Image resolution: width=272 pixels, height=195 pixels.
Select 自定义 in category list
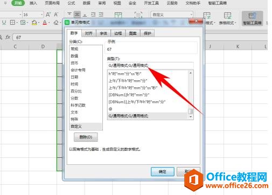point(86,126)
